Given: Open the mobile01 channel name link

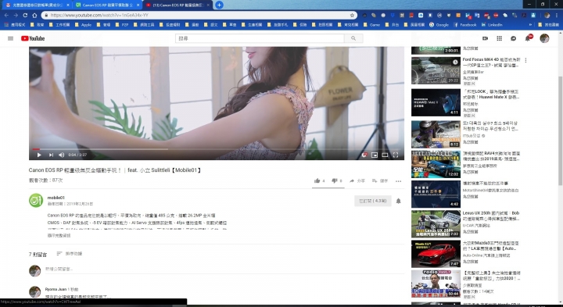Looking at the screenshot, I should (56, 198).
